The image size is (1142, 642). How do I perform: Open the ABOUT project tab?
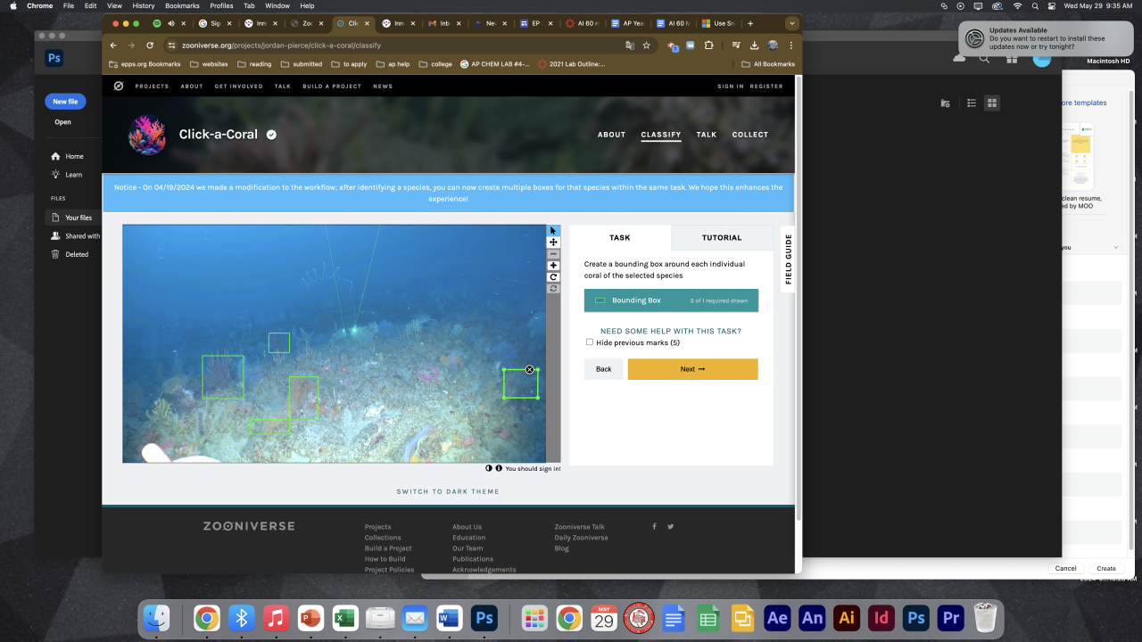pos(611,135)
